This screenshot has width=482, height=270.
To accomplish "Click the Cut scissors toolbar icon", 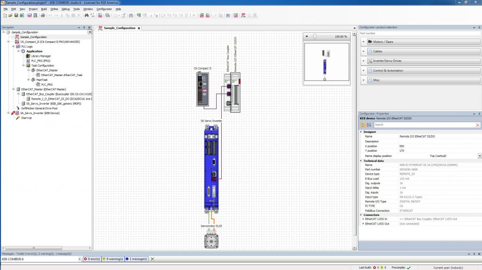I will click(x=62, y=15).
